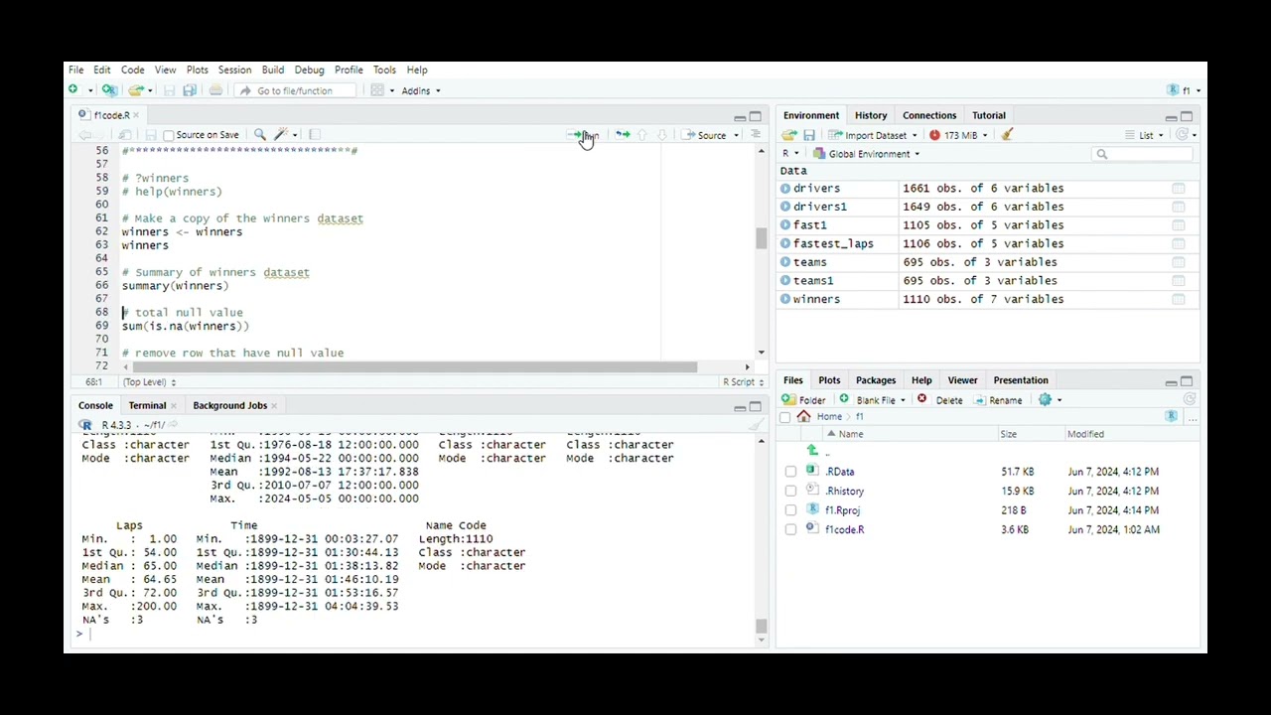This screenshot has height=715, width=1271.
Task: Expand the drivers data object
Action: [785, 189]
